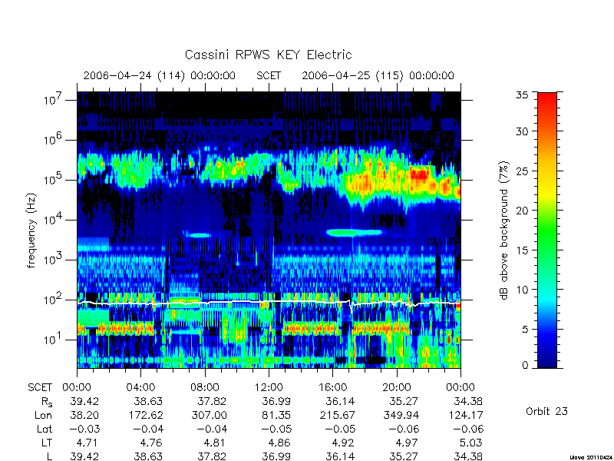Click the color bar tick label '15'

pos(522,250)
